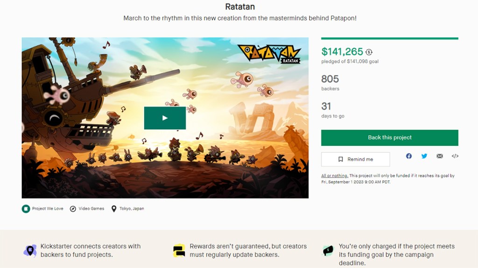Share the project on Facebook
Viewport: 478px width, 268px height.
tap(409, 156)
